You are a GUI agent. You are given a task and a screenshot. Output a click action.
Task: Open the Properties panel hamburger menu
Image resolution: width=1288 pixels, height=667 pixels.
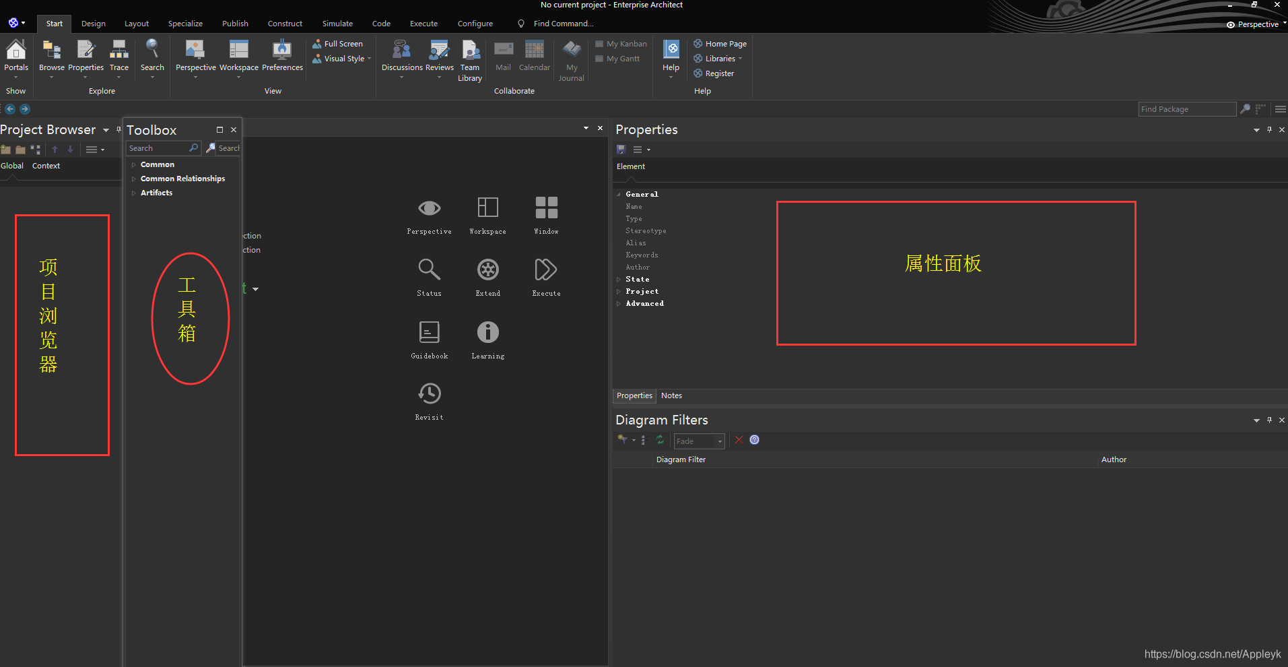pos(638,150)
